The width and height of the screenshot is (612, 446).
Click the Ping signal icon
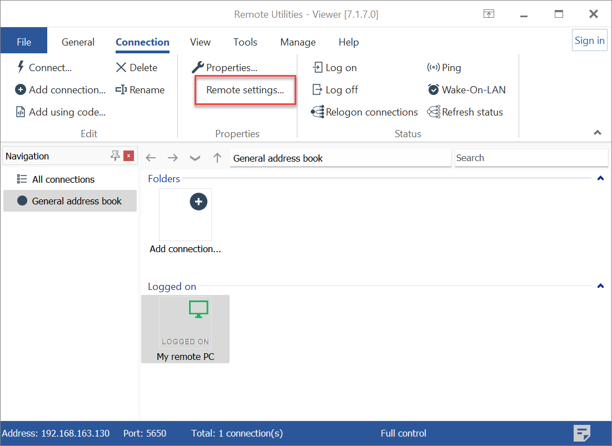click(434, 67)
